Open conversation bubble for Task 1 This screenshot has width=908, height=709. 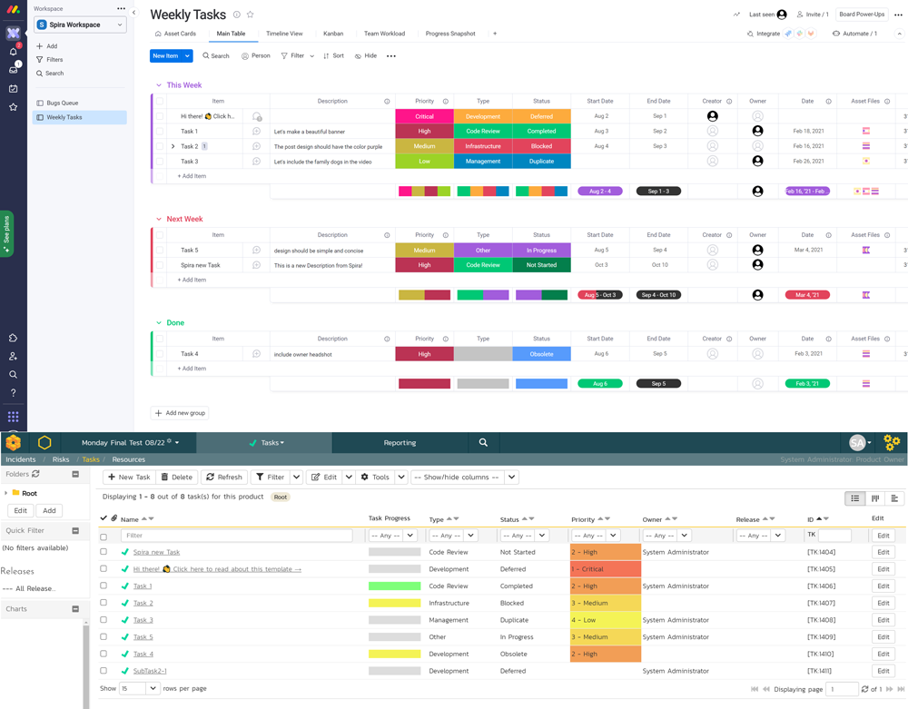point(257,132)
